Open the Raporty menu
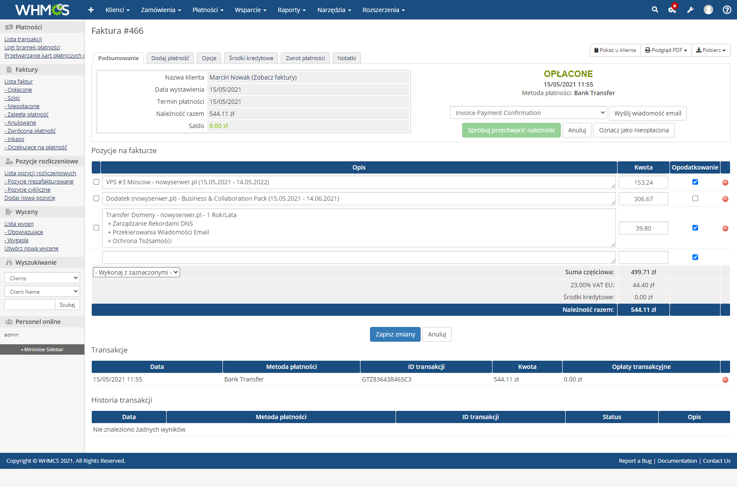The image size is (737, 487). 292,10
